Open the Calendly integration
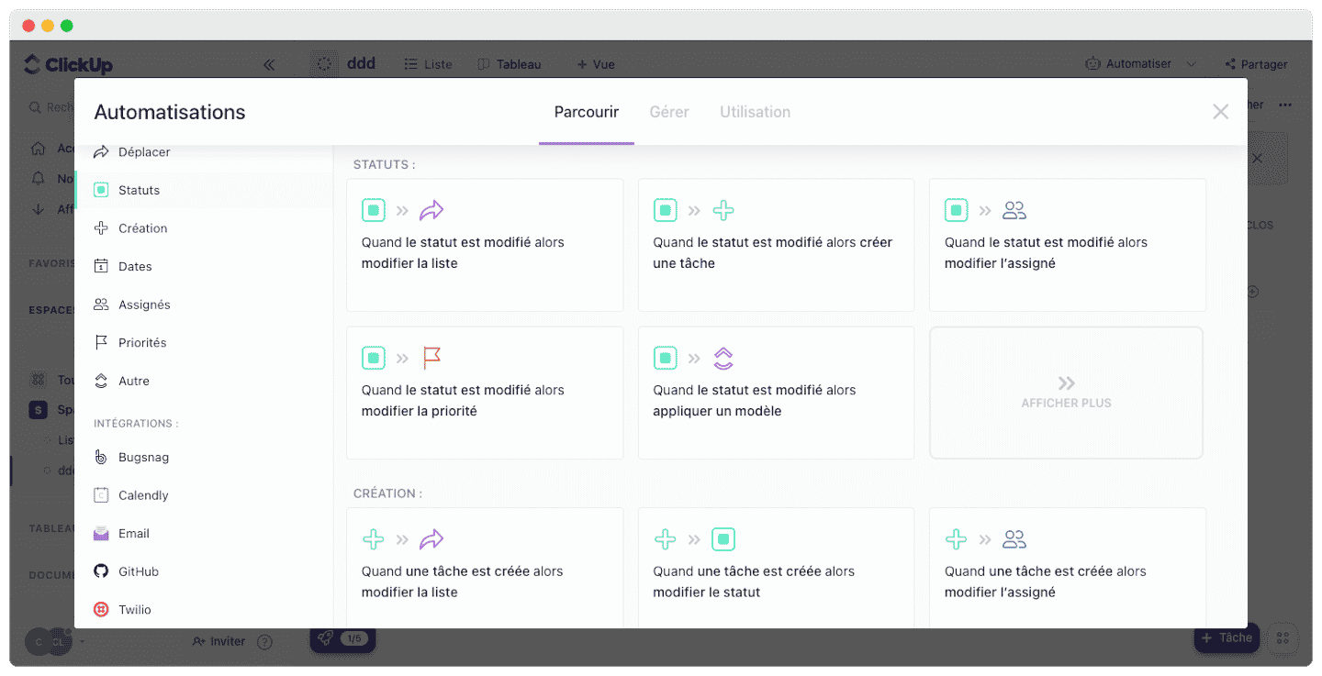The height and width of the screenshot is (676, 1322). (204, 495)
